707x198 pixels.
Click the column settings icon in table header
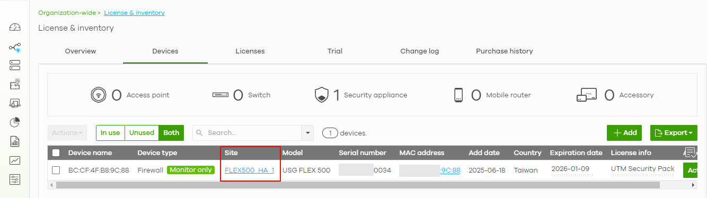[x=691, y=153]
